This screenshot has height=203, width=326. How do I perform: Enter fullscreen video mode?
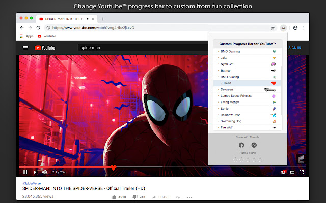301,172
